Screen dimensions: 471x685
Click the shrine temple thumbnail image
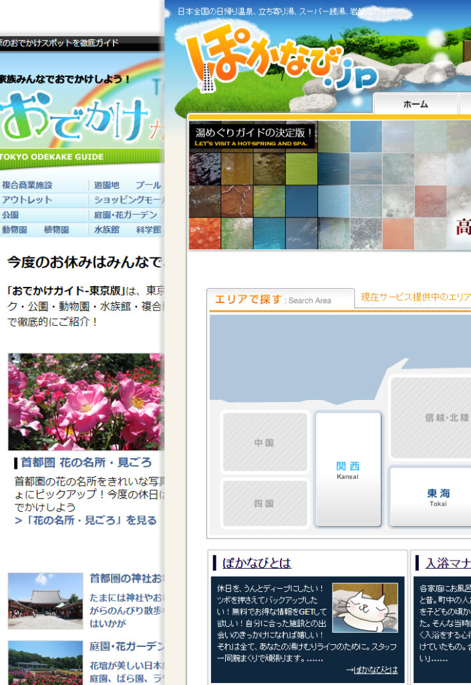point(45,600)
